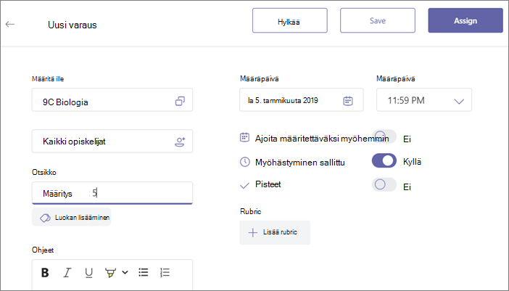Viewport: 509px width, 291px height.
Task: Open the Määräpäivä date field
Action: coord(302,99)
